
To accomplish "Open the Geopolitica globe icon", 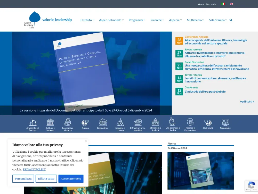I will pyautogui.click(x=103, y=122).
